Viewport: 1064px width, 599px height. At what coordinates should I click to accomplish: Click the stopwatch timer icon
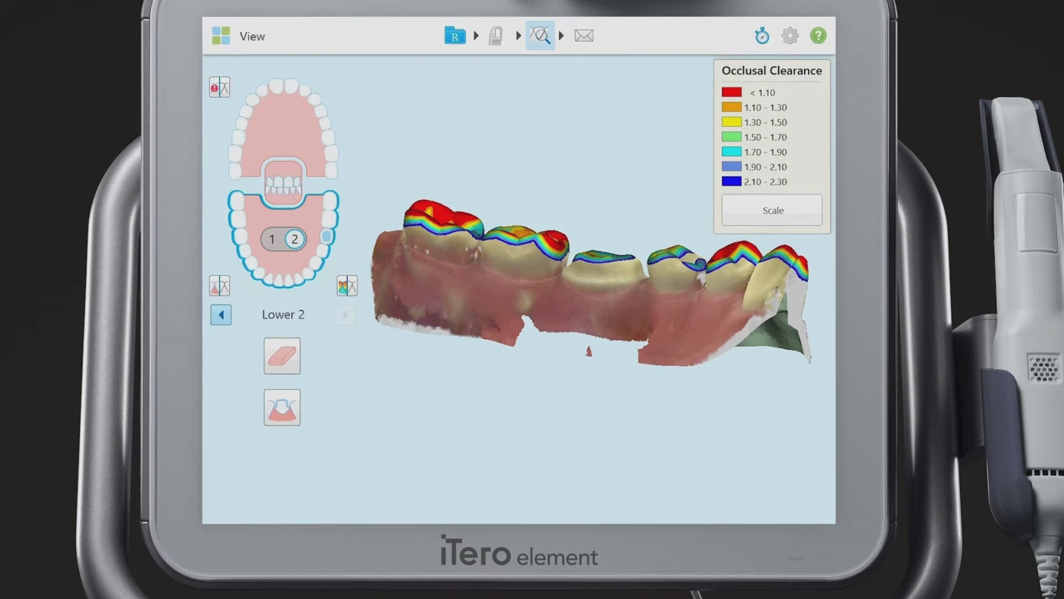(x=762, y=36)
